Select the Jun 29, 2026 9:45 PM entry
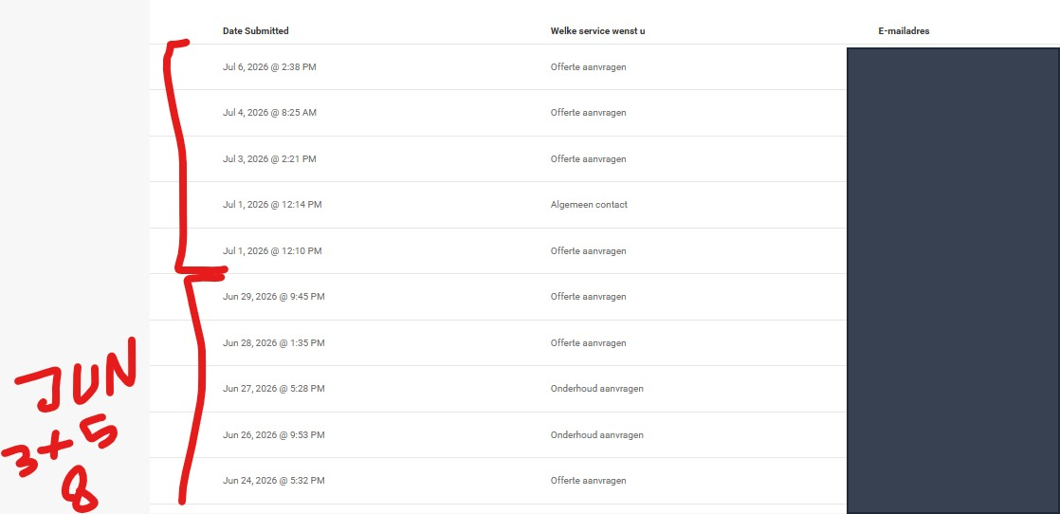Image resolution: width=1060 pixels, height=514 pixels. click(x=273, y=297)
